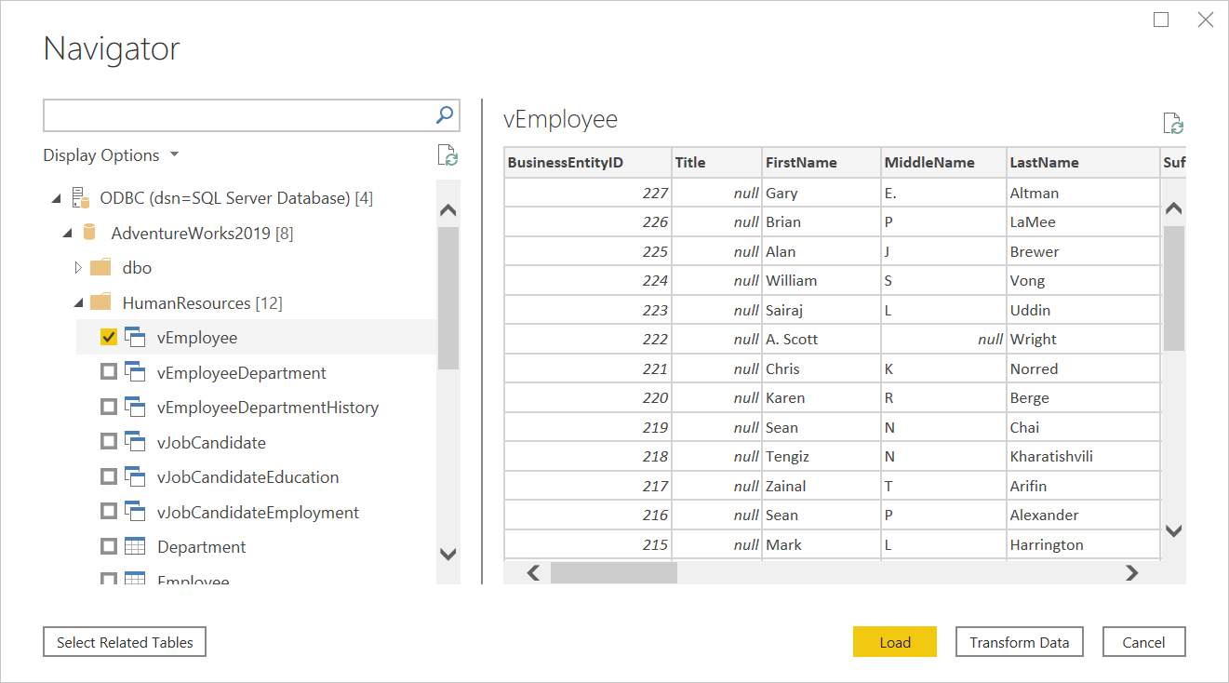Image resolution: width=1229 pixels, height=683 pixels.
Task: Click the ODBC server icon in tree
Action: coord(79,197)
